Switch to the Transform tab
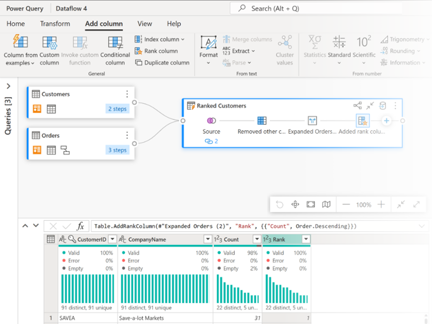The height and width of the screenshot is (324, 432). point(55,24)
